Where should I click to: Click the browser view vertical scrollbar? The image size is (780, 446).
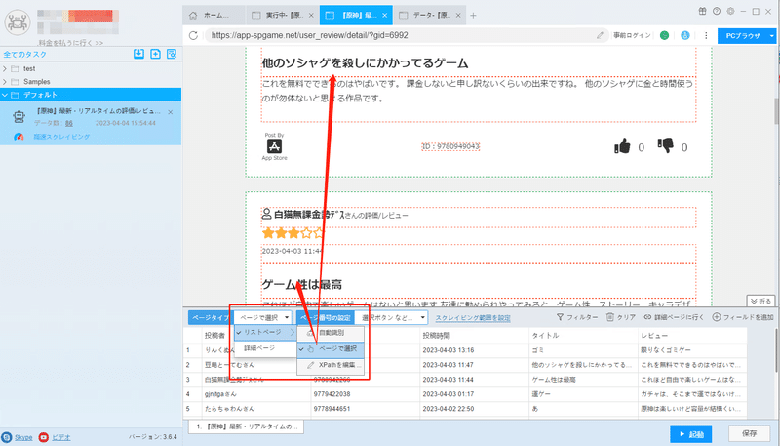[x=776, y=112]
